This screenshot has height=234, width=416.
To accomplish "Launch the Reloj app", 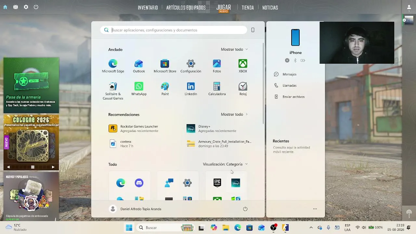I will tap(243, 89).
